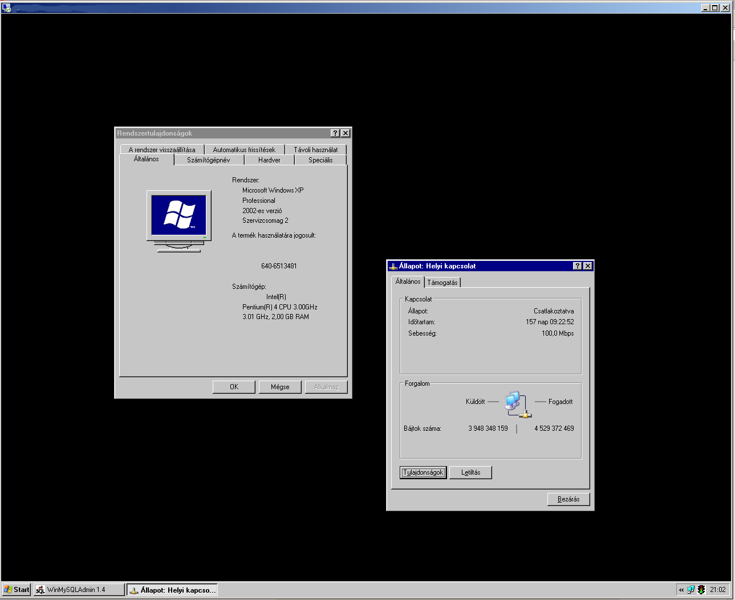Switch to the Számítógépnév tab
This screenshot has height=600, width=735.
[209, 160]
